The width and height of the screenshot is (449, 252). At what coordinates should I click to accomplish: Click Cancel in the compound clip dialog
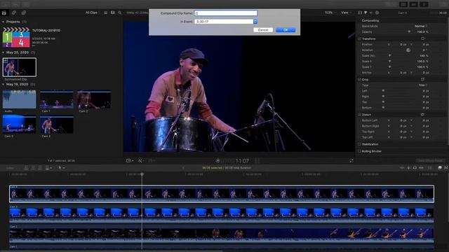point(263,30)
